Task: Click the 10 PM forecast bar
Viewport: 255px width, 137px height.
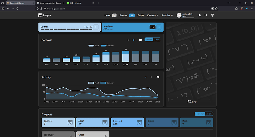Action: (106, 57)
